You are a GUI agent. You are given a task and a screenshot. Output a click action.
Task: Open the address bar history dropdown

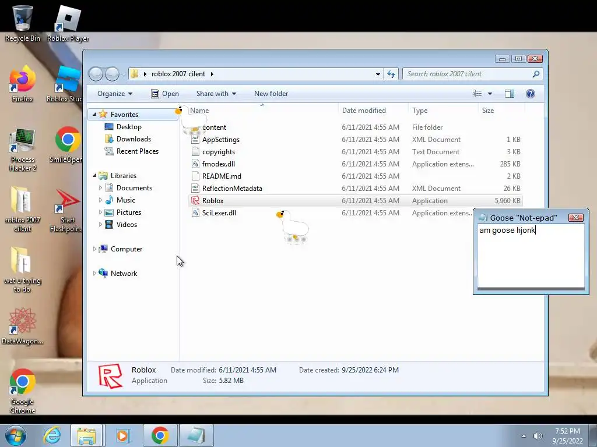378,74
